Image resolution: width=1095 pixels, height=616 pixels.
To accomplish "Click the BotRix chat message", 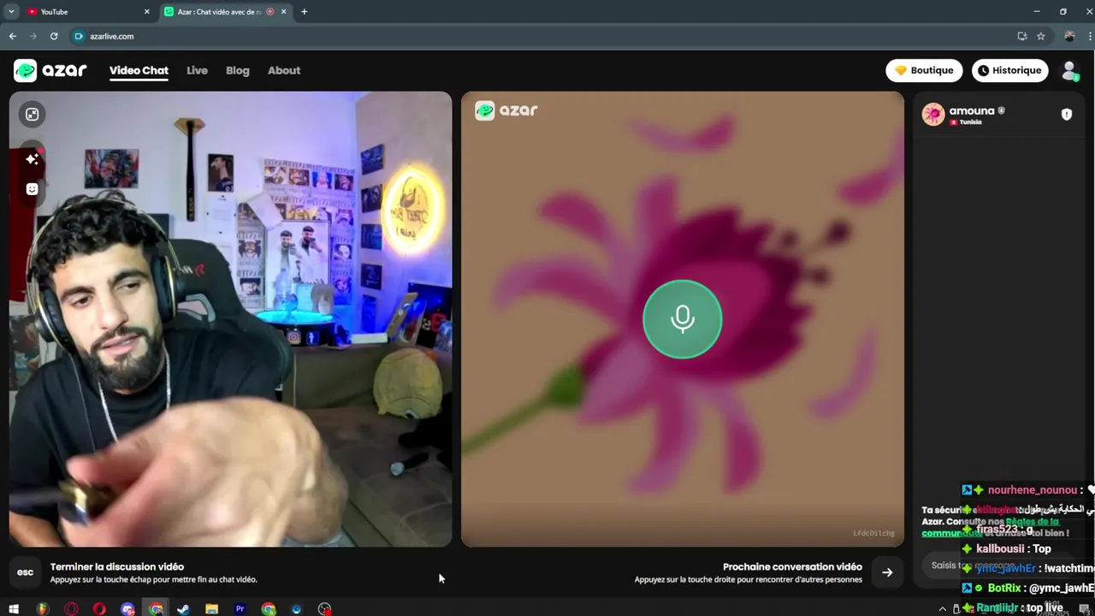I will point(1028,588).
